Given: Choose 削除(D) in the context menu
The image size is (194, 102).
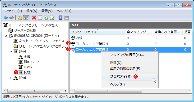Looking at the screenshot, I should tap(130, 63).
